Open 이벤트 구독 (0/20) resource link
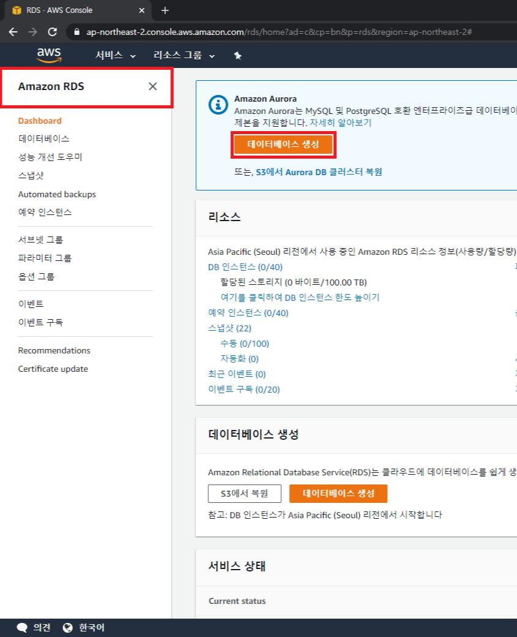 [x=244, y=389]
